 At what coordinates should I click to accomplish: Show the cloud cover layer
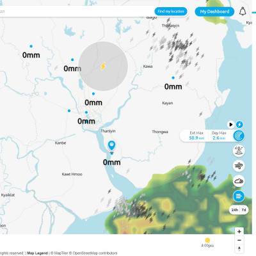click(x=239, y=181)
